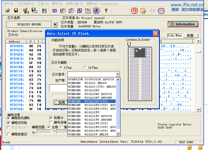This screenshot has height=150, width=208.
Task: Toggle the 编程后校验 checkbox
Action: click(9, 123)
